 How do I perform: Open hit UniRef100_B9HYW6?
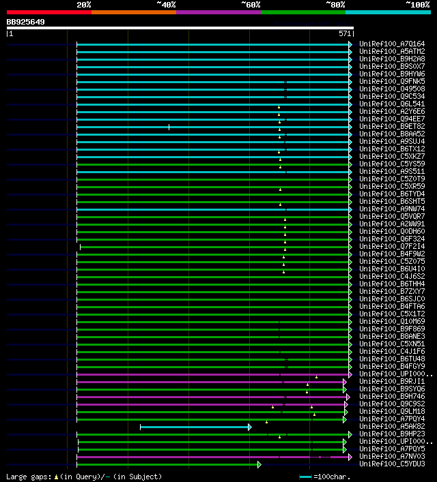[x=392, y=74]
